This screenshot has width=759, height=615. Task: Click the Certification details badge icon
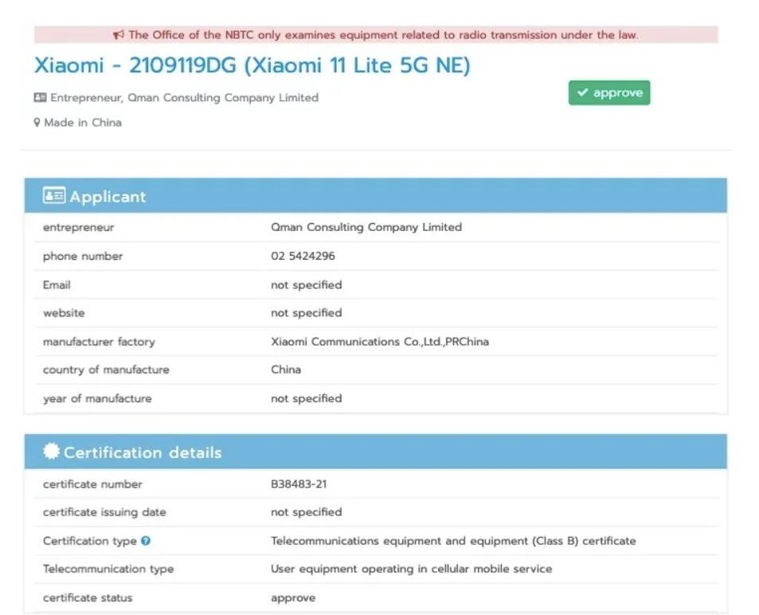tap(51, 452)
